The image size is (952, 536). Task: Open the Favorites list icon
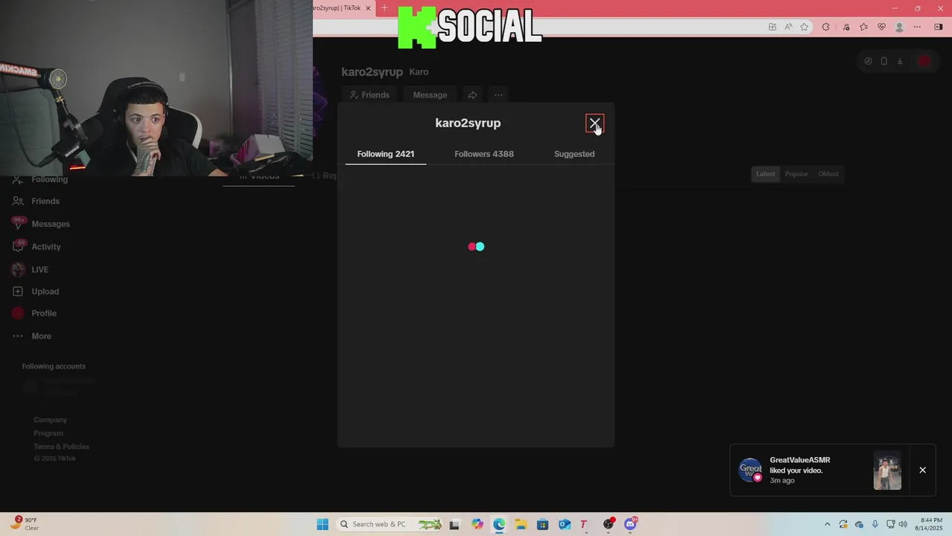point(863,27)
